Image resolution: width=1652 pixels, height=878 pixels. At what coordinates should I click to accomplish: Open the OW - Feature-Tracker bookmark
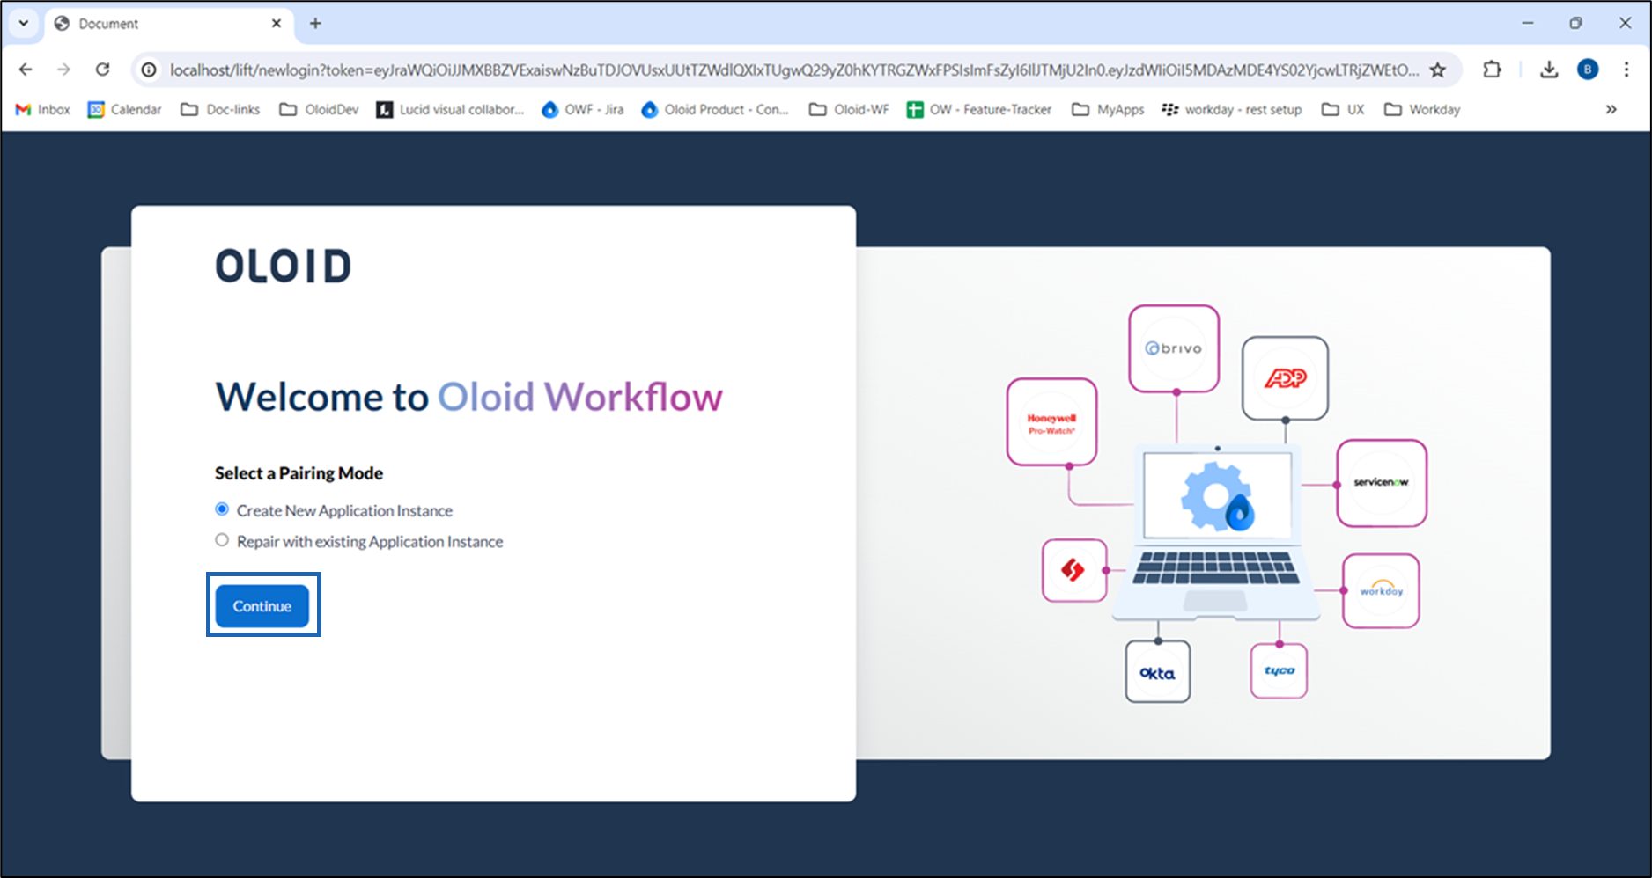click(979, 109)
